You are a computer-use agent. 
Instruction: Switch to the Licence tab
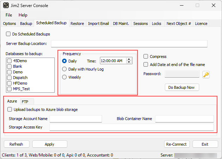coord(201,24)
